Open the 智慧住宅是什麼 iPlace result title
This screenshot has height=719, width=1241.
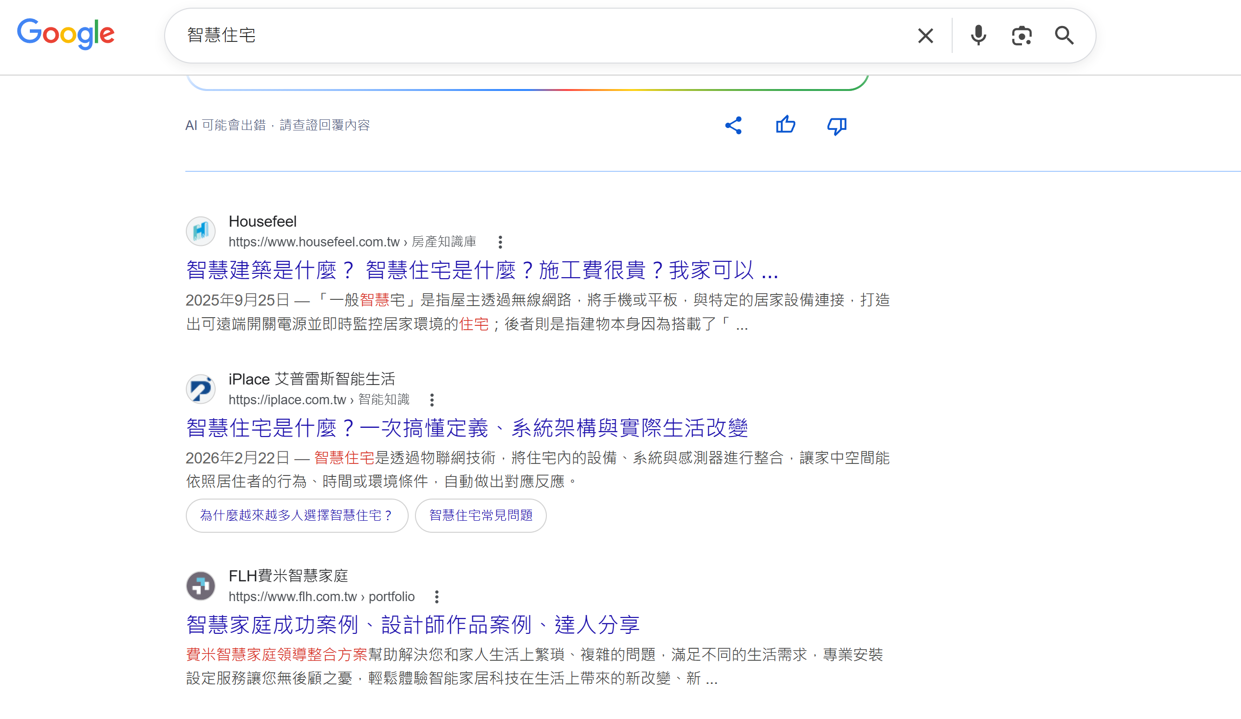coord(466,427)
